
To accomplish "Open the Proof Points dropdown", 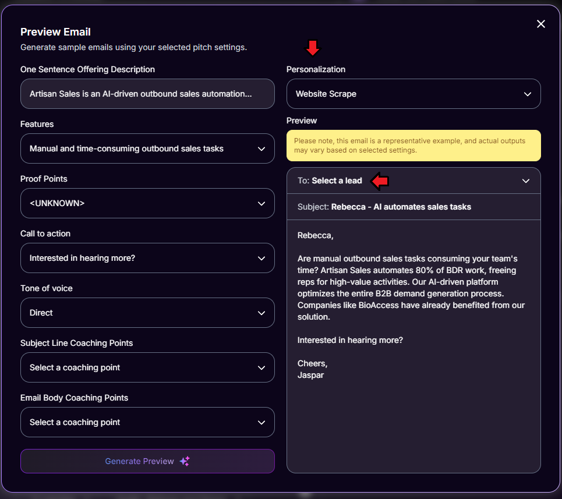I will (x=147, y=203).
